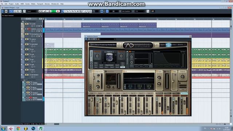The width and height of the screenshot is (233, 131).
Task: Toggle solo on the CLICK track
Action: [29, 24]
